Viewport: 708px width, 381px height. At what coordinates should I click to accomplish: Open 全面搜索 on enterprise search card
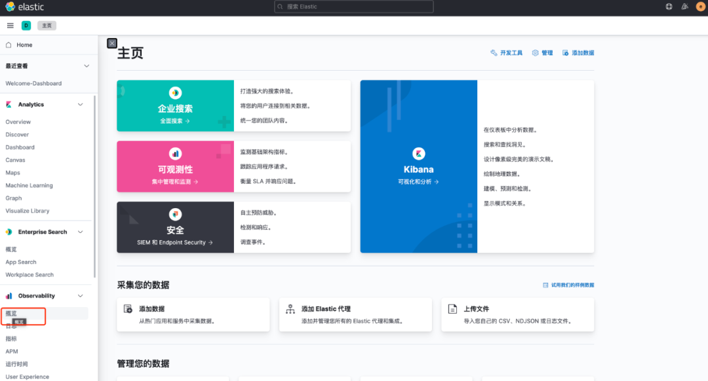click(175, 121)
